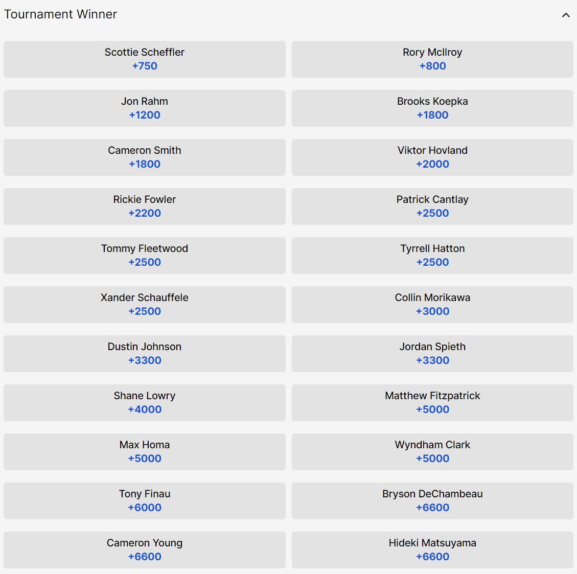The height and width of the screenshot is (574, 577).
Task: Collapse the Tournament Winner section
Action: pyautogui.click(x=566, y=15)
